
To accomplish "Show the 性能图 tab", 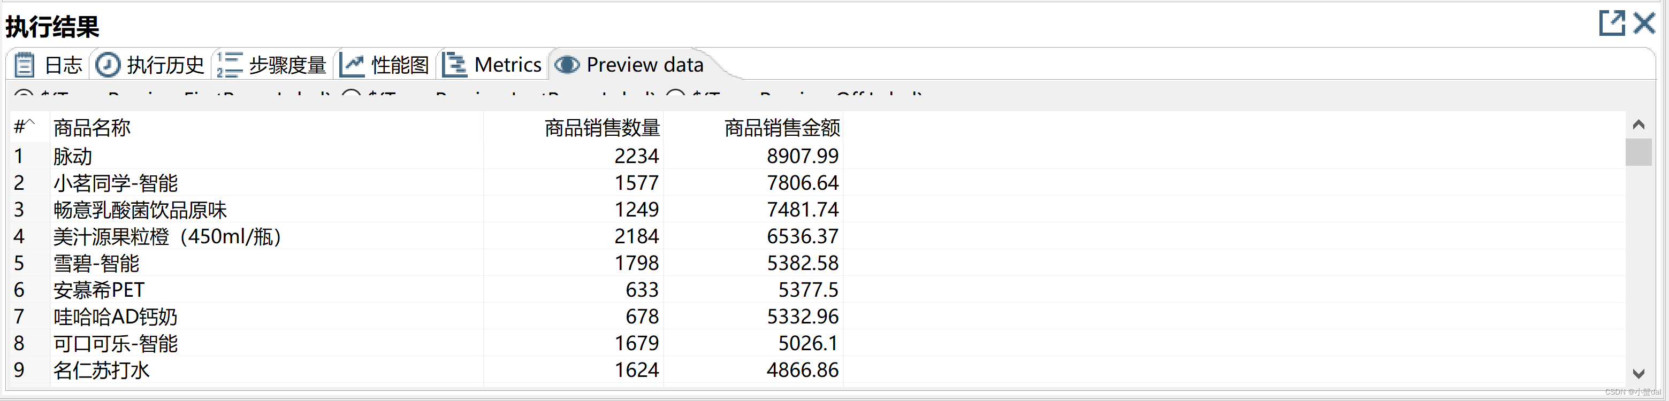I will [x=385, y=65].
